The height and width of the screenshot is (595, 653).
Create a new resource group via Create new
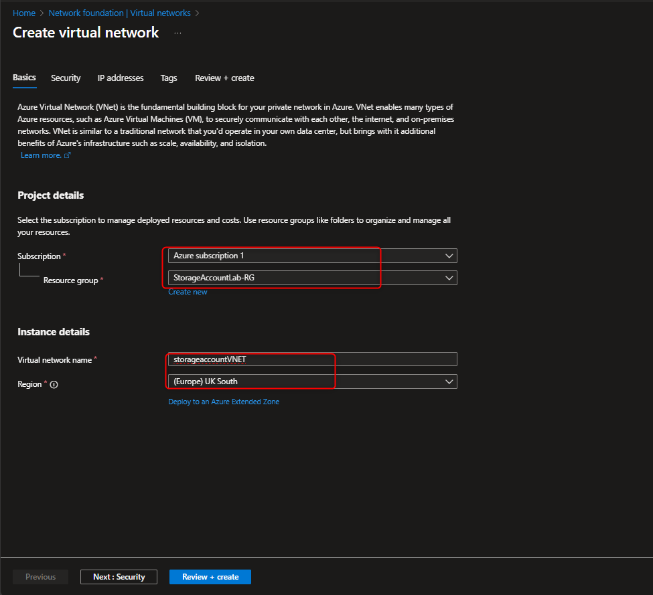coord(188,291)
